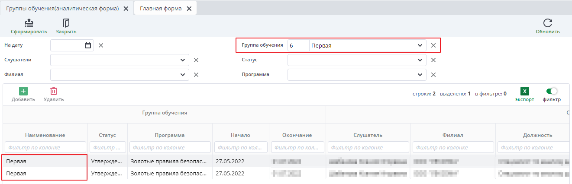Click the Сформировать toolbar icon
572x184 pixels.
(x=29, y=23)
